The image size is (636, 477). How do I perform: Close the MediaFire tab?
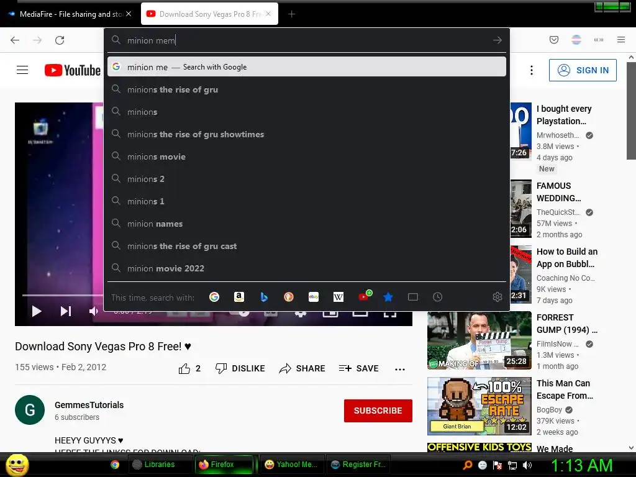[129, 14]
